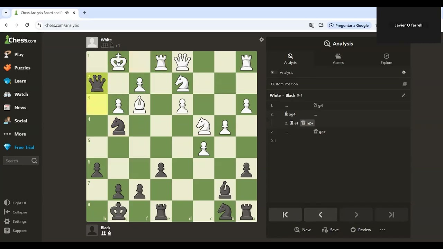443x249 pixels.
Task: Click the White player avatar
Action: pyautogui.click(x=92, y=43)
